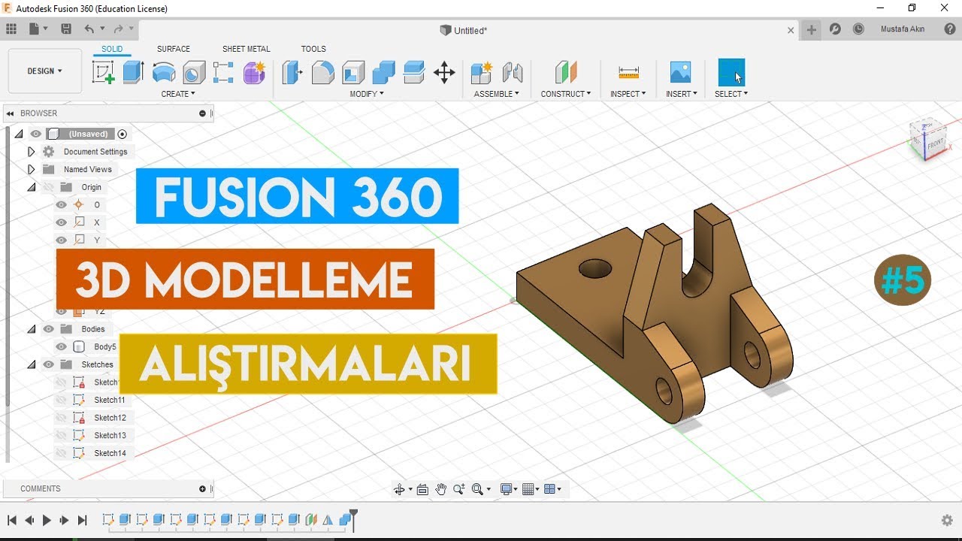
Task: Hide the Bodies folder
Action: pyautogui.click(x=49, y=329)
